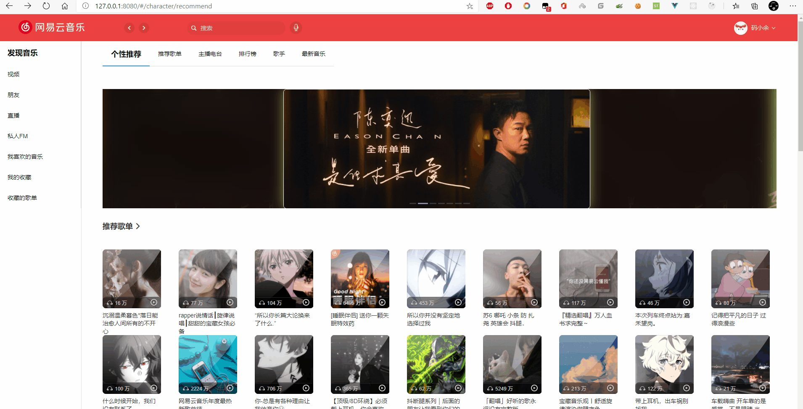Open the browser three-dot menu
Image resolution: width=803 pixels, height=409 pixels.
coord(792,6)
